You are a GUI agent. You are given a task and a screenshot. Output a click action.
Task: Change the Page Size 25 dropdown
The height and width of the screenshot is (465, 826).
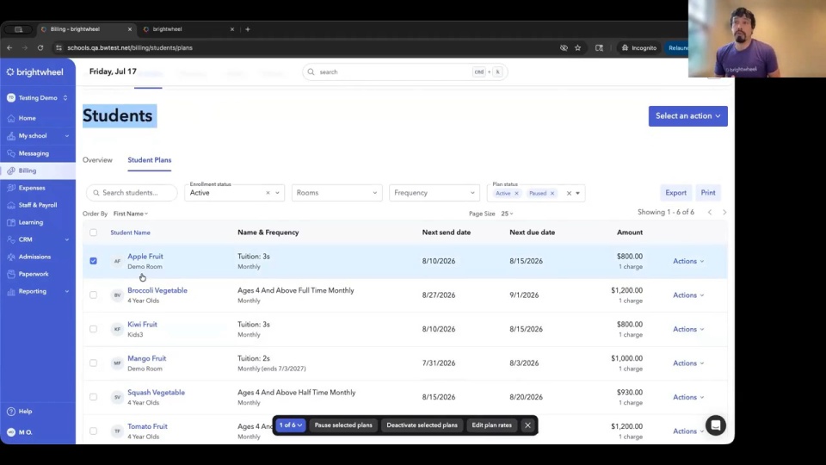click(x=507, y=214)
